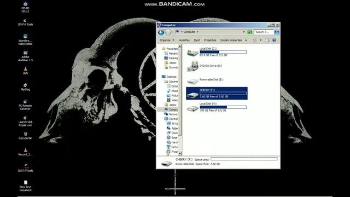Click the change view icon in toolbar
This screenshot has width=350, height=197.
[255, 40]
